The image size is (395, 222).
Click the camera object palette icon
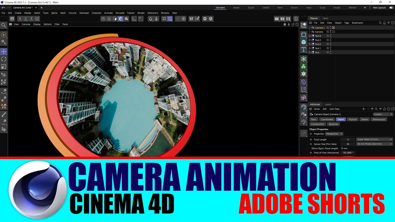304,114
